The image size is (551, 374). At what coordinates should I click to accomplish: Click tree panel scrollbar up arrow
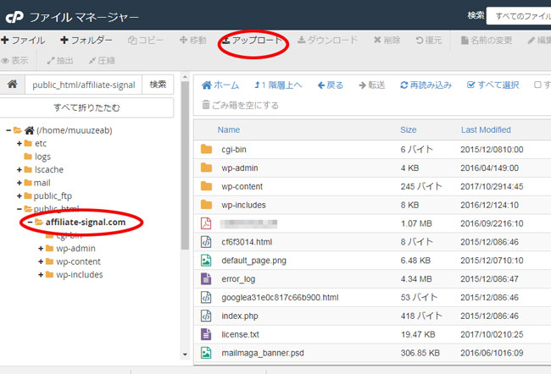[185, 77]
